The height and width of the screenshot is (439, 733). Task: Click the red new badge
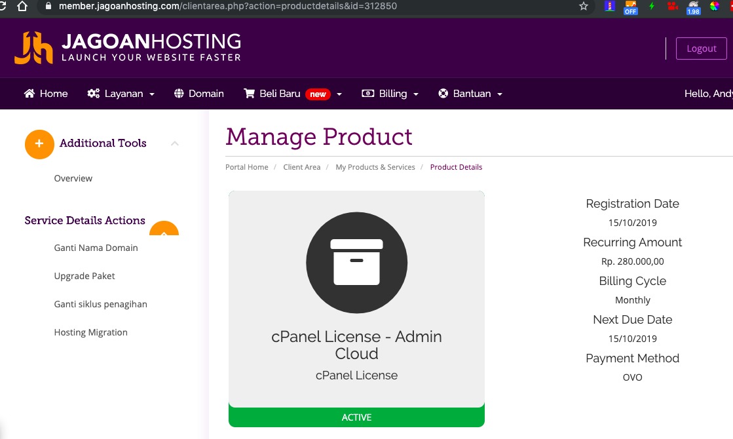point(318,94)
